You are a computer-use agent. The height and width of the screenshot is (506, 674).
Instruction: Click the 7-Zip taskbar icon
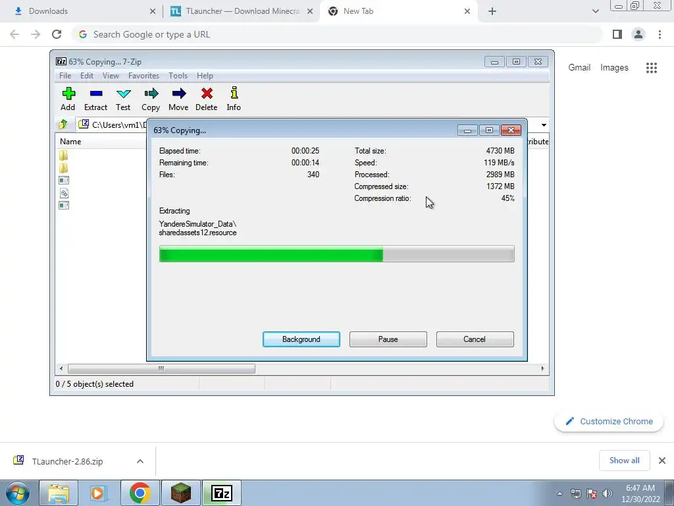222,493
